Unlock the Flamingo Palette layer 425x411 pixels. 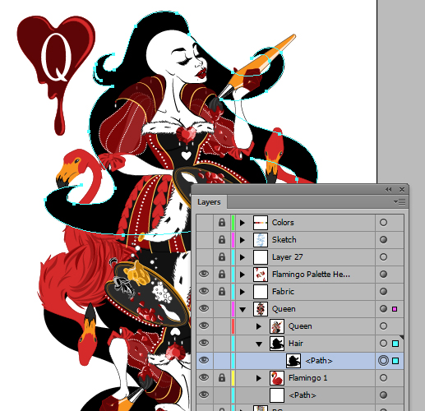[x=222, y=275]
